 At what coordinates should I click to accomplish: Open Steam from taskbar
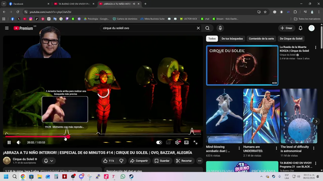(x=131, y=176)
